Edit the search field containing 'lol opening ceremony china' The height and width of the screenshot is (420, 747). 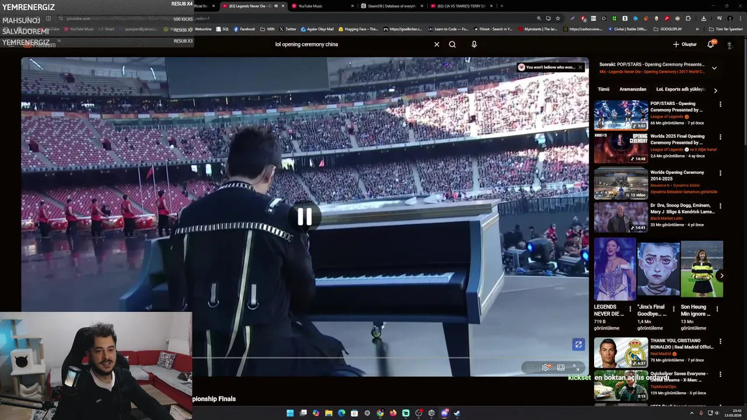[350, 44]
